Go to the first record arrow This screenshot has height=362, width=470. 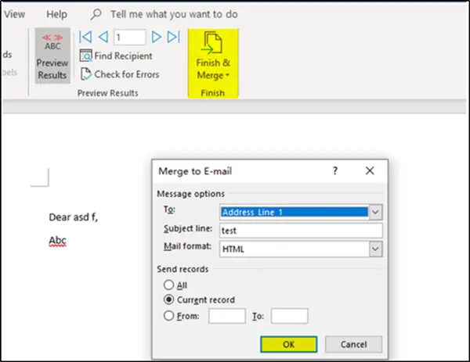(85, 37)
